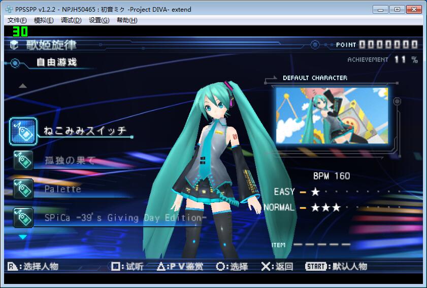The image size is (427, 288).
Task: Open the 设置(G) menu
Action: pos(99,20)
